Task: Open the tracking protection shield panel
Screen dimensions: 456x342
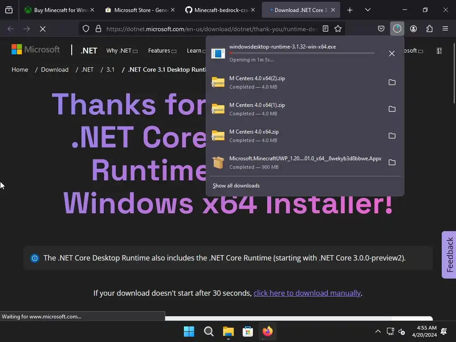Action: point(86,29)
